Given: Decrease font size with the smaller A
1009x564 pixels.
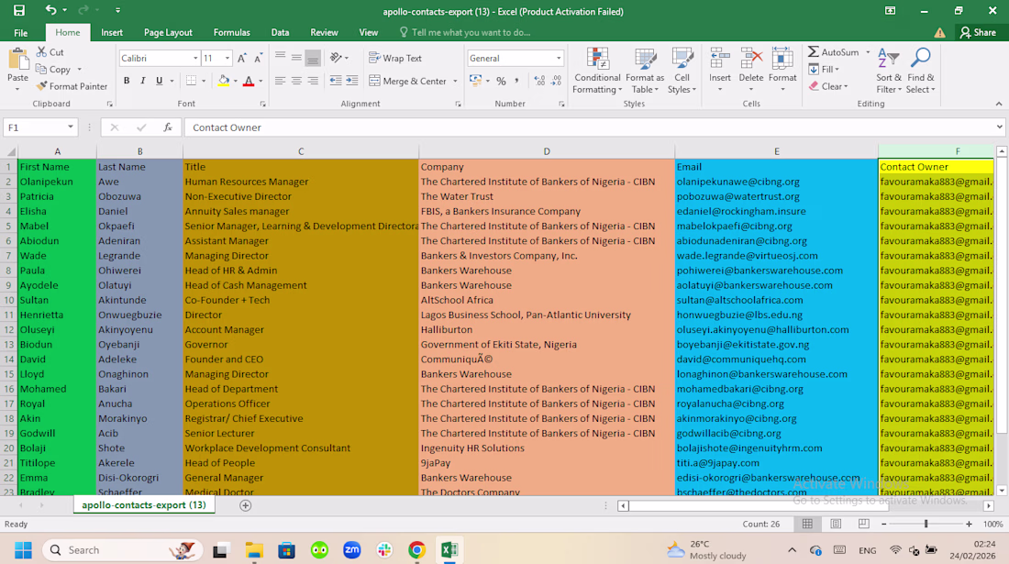Looking at the screenshot, I should (x=258, y=58).
